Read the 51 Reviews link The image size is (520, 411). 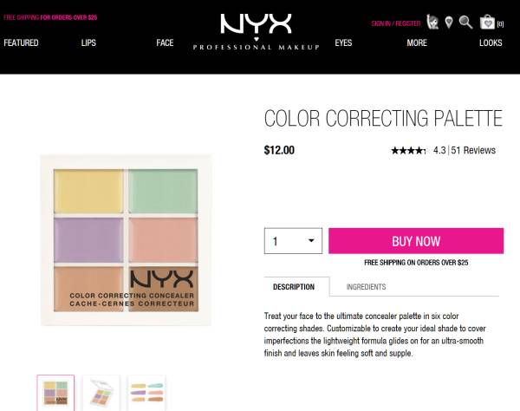click(473, 151)
